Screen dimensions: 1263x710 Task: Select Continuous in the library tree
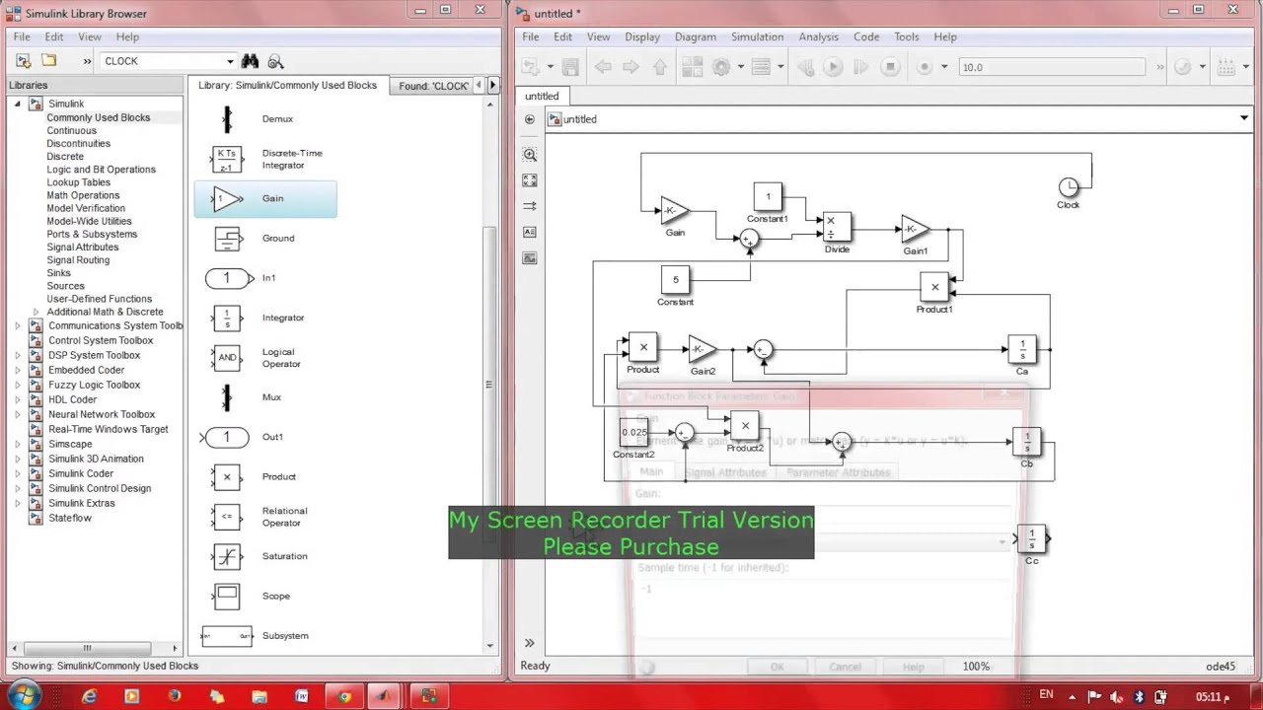[x=71, y=130]
